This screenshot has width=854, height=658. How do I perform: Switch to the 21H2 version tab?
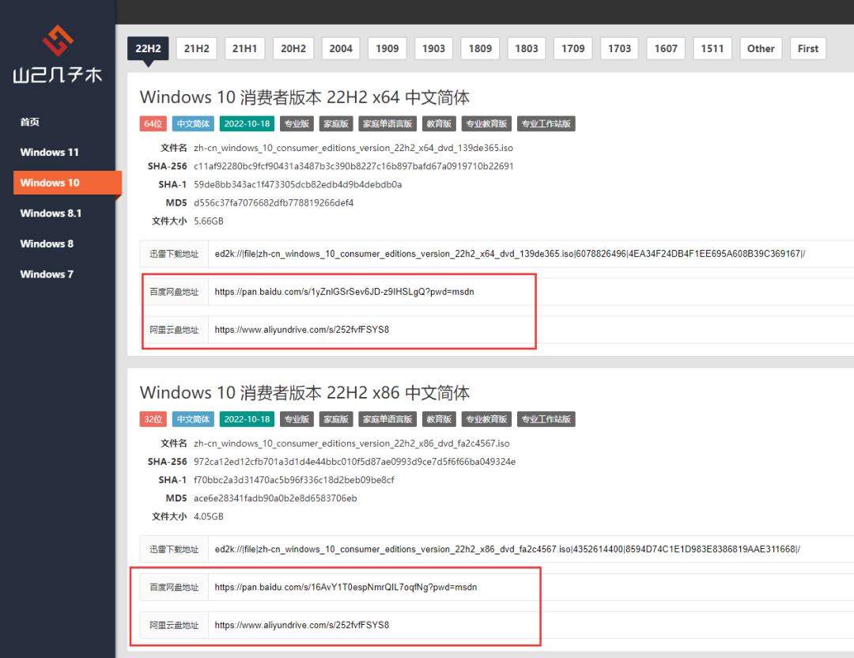[x=197, y=48]
